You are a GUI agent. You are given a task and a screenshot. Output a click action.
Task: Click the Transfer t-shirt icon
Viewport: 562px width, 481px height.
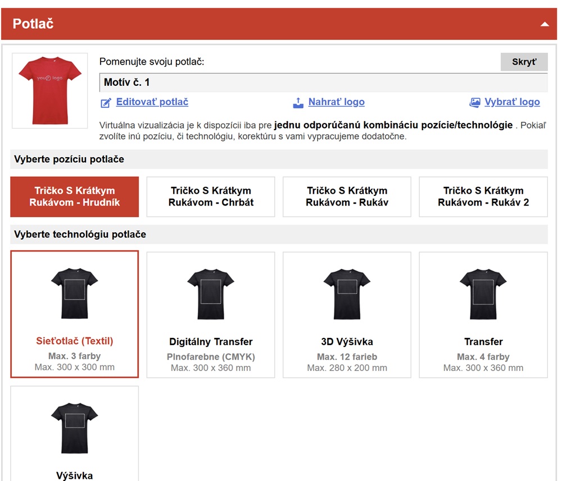click(x=483, y=294)
